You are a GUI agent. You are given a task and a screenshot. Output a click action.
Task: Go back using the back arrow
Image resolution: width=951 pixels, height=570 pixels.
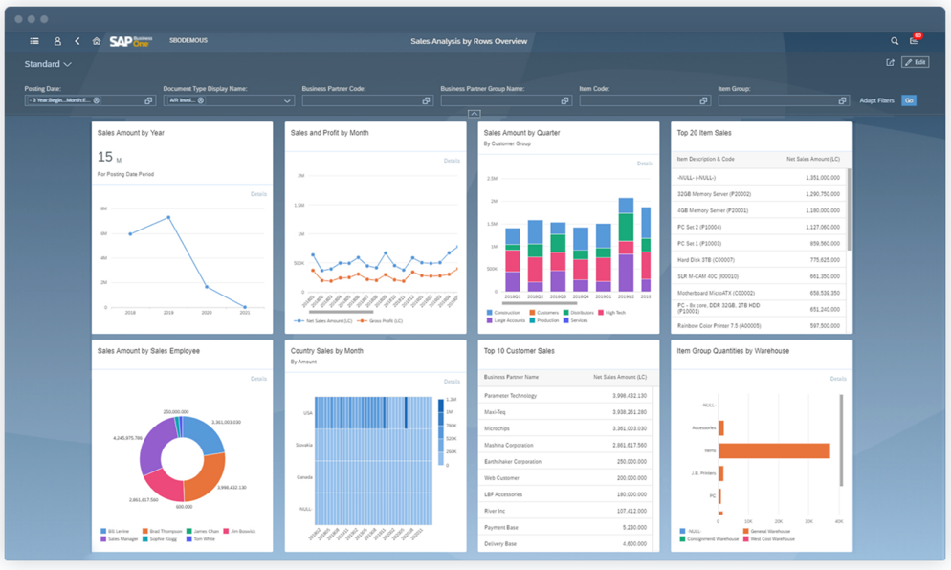pyautogui.click(x=77, y=41)
